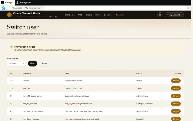193x121 pixels.
Task: Apply the Filter button
Action: 33,63
